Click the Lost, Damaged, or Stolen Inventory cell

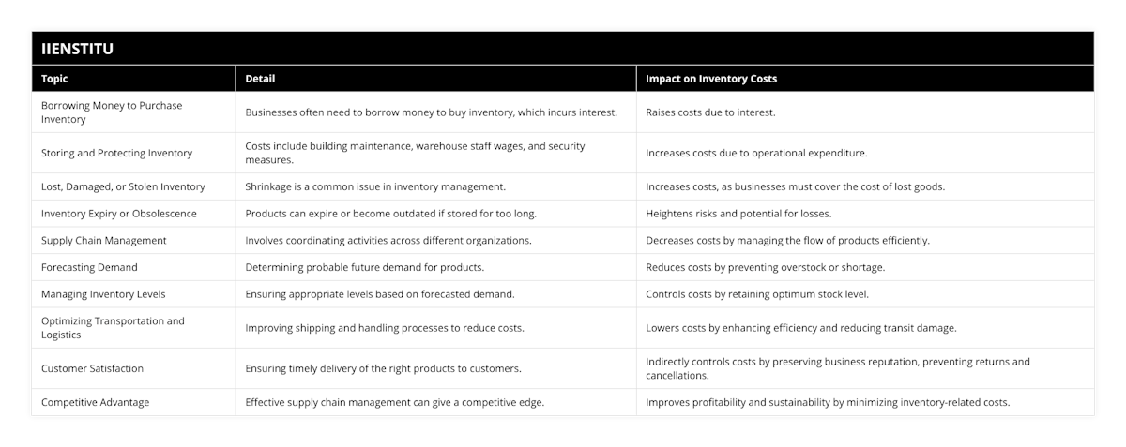tap(123, 186)
